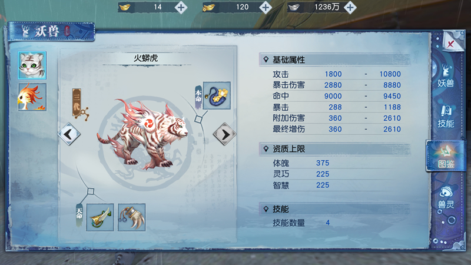Image resolution: width=471 pixels, height=265 pixels.
Task: Open the 三代 generation tree icon
Action: coord(80,105)
